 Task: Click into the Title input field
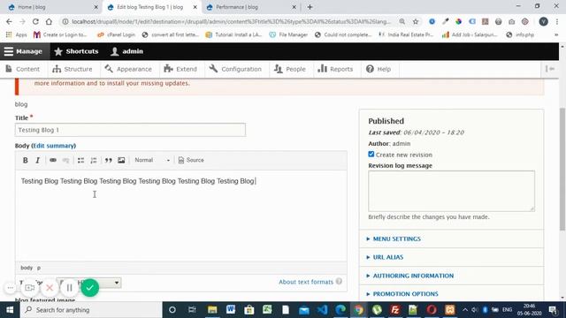130,130
